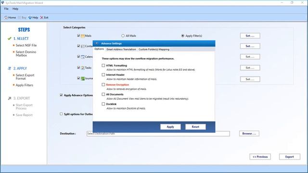308x173 pixels.
Task: Uncheck the Mails category checkbox
Action: coord(78,36)
